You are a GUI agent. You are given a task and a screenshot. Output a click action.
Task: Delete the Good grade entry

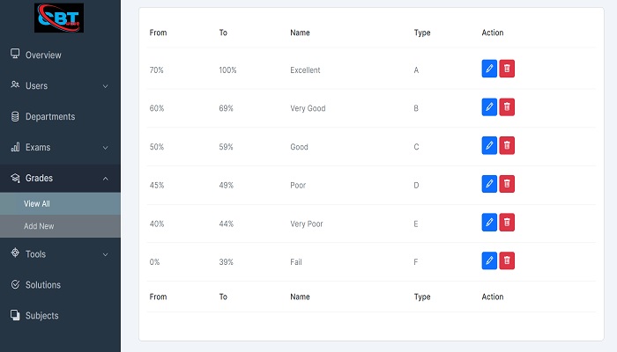pyautogui.click(x=507, y=146)
